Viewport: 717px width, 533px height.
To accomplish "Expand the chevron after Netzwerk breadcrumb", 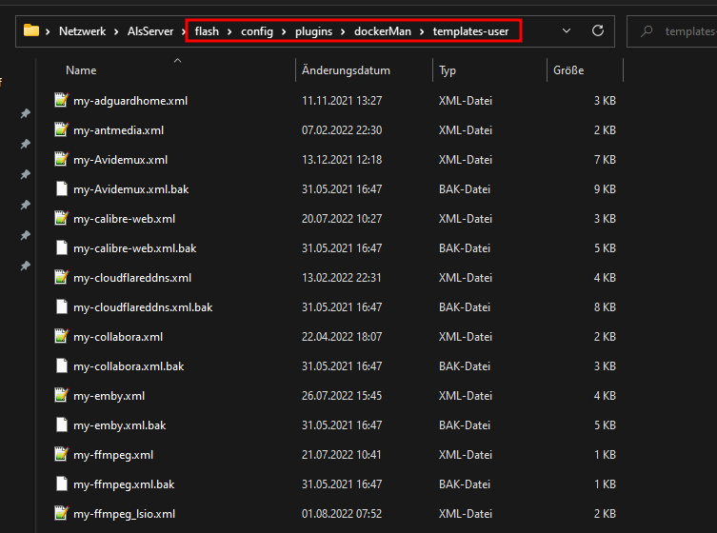I will 116,31.
